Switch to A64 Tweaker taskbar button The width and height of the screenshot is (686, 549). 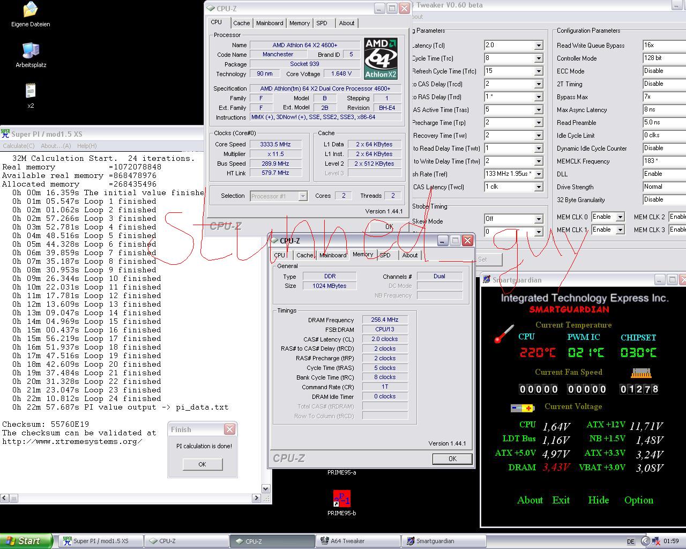[358, 541]
